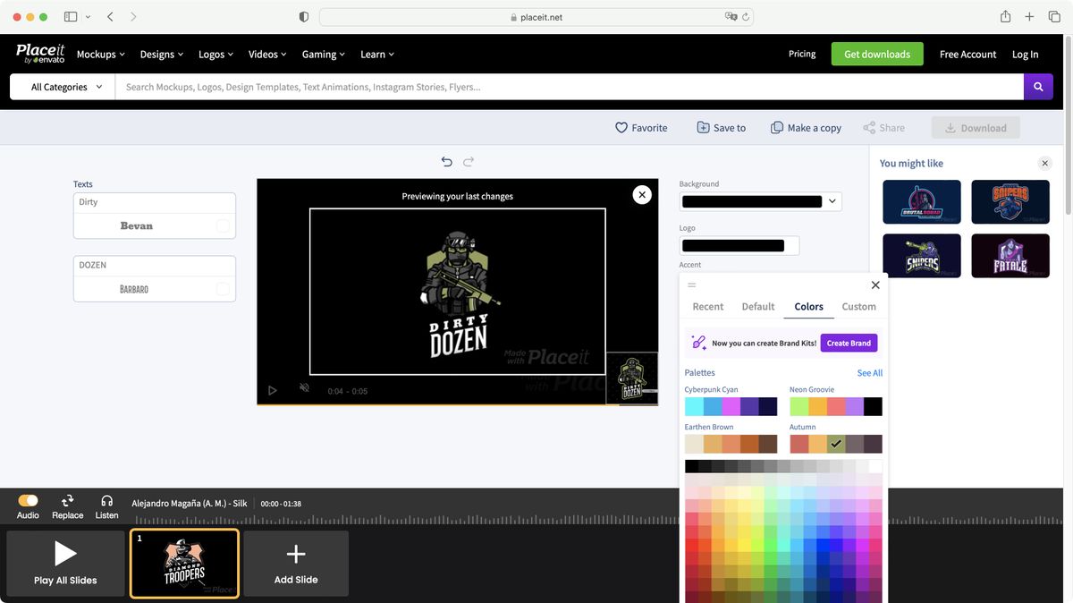The height and width of the screenshot is (603, 1073).
Task: Click the search magnifying glass icon
Action: pyautogui.click(x=1037, y=86)
